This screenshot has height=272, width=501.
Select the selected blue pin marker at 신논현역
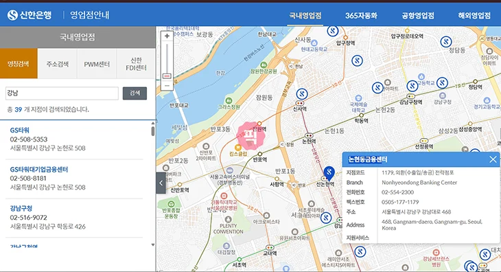point(329,174)
